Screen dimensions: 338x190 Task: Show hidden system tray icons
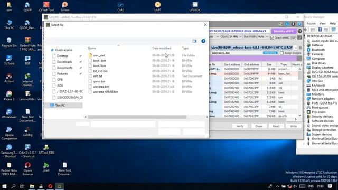277,186
